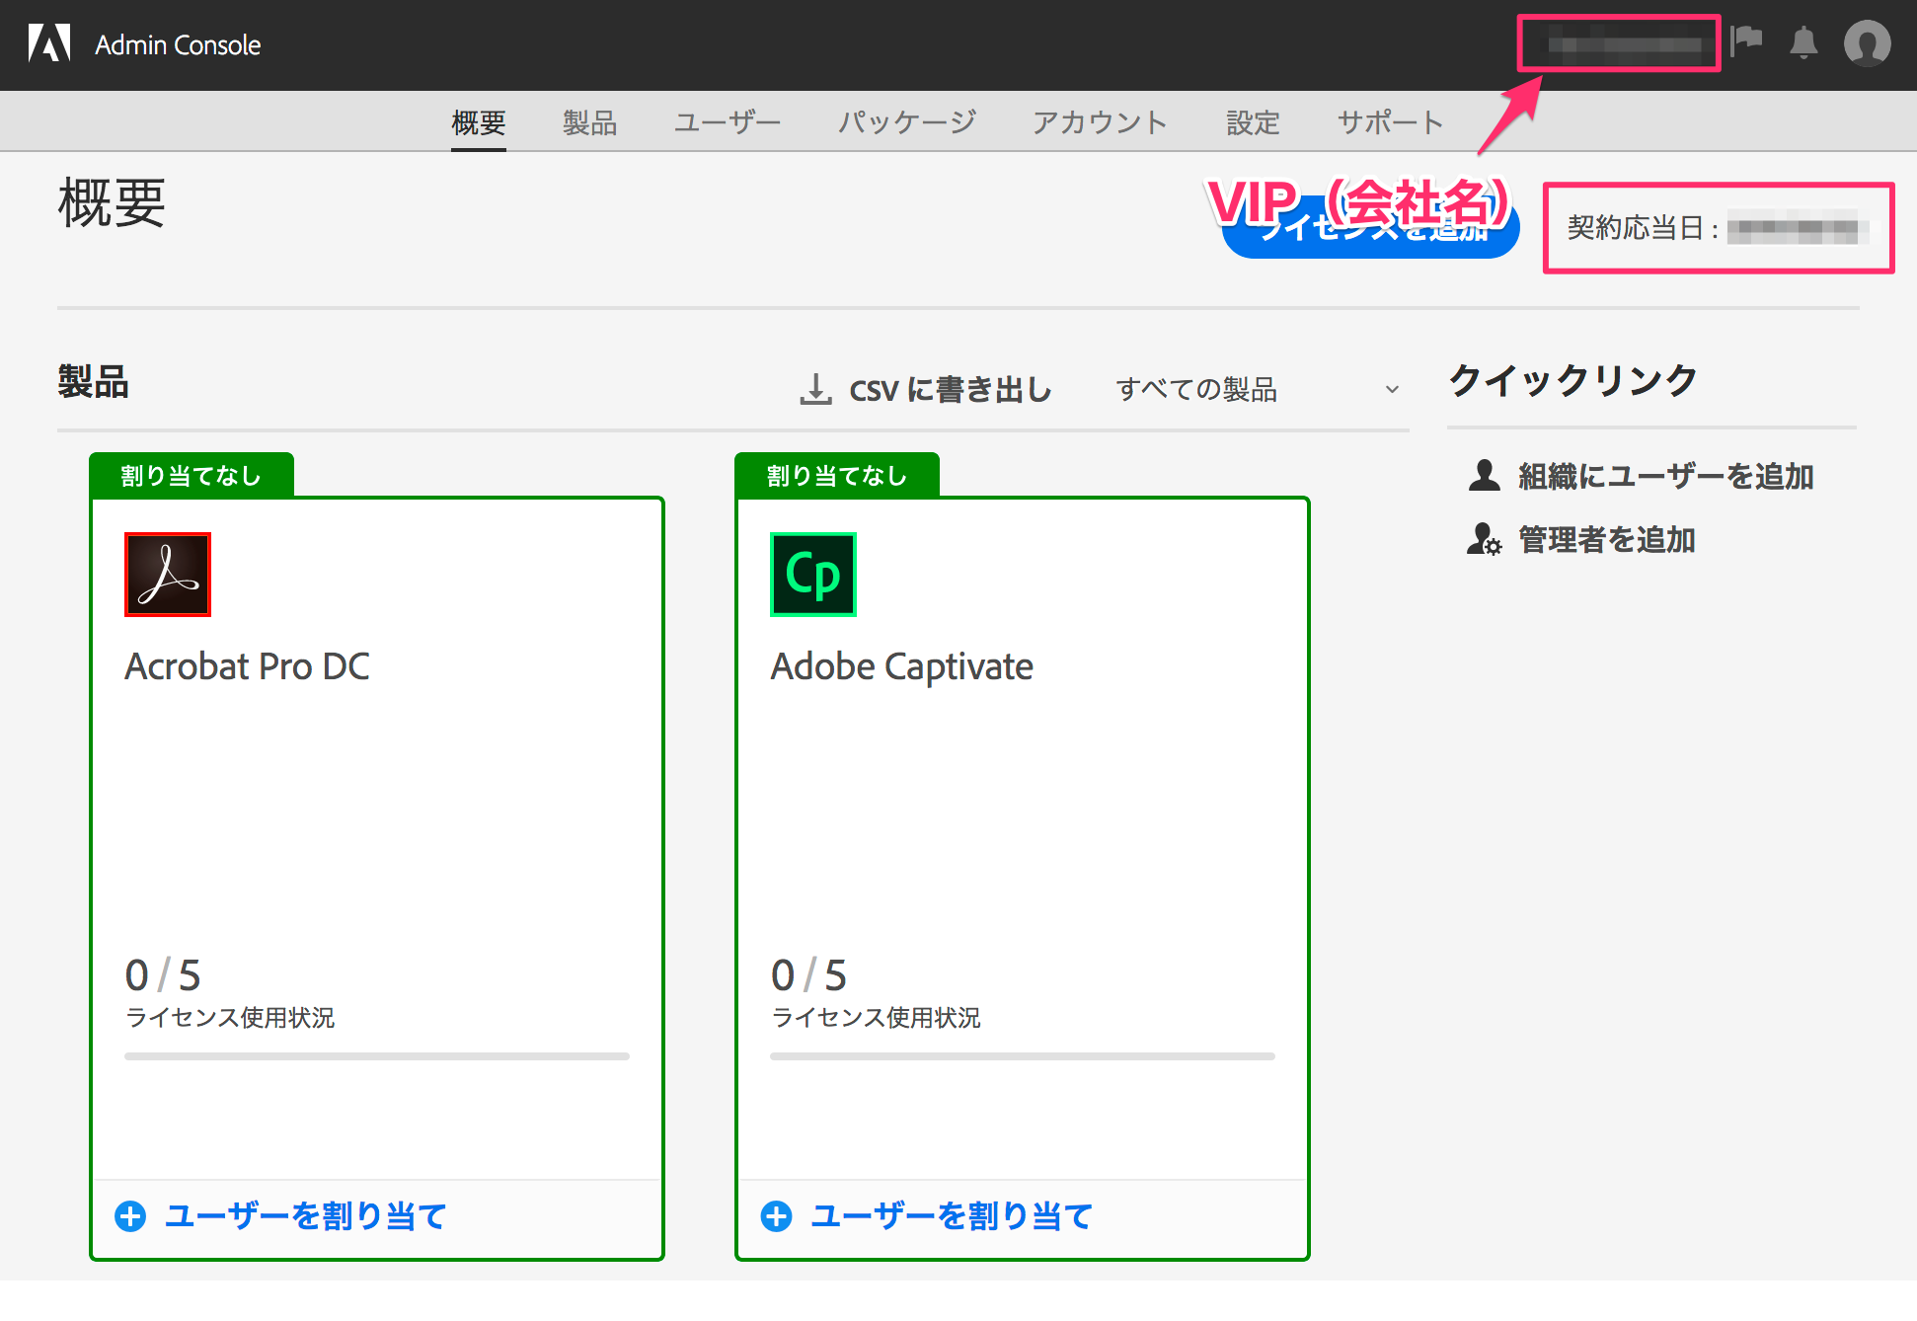Click the product filter dropdown chevron
Viewport: 1917px width, 1321px height.
coord(1392,389)
